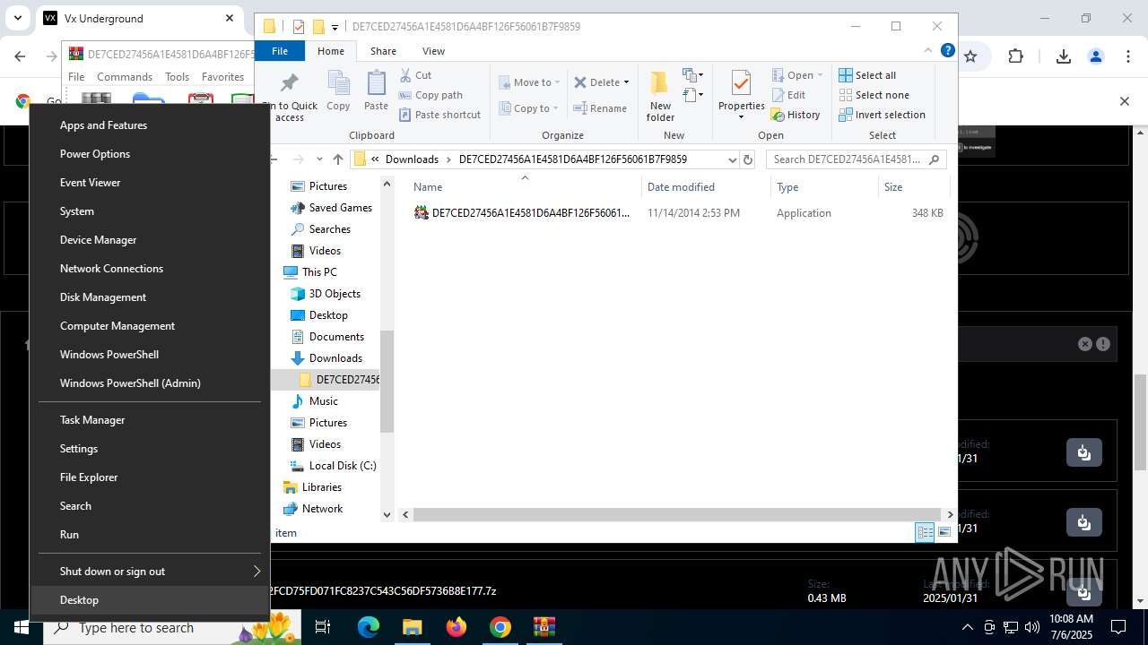This screenshot has width=1148, height=645.
Task: Click Paste shortcut in the ribbon
Action: pyautogui.click(x=439, y=115)
